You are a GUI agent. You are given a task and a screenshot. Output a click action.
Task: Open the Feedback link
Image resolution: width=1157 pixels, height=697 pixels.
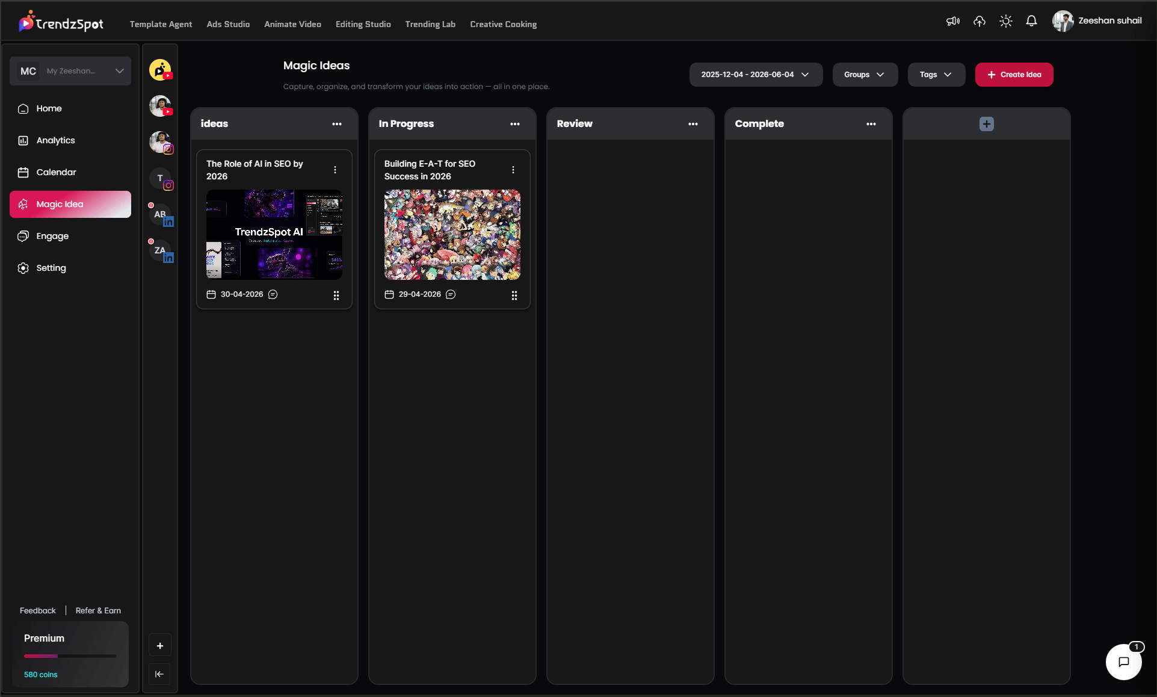point(37,610)
